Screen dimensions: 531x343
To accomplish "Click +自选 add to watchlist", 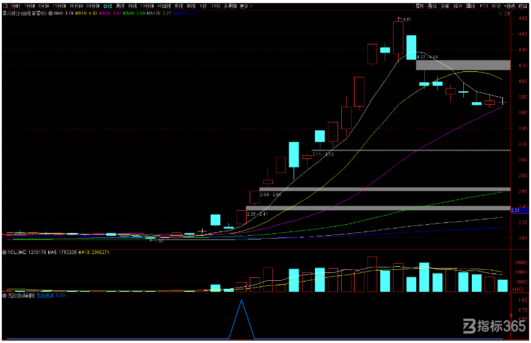I will click(509, 6).
